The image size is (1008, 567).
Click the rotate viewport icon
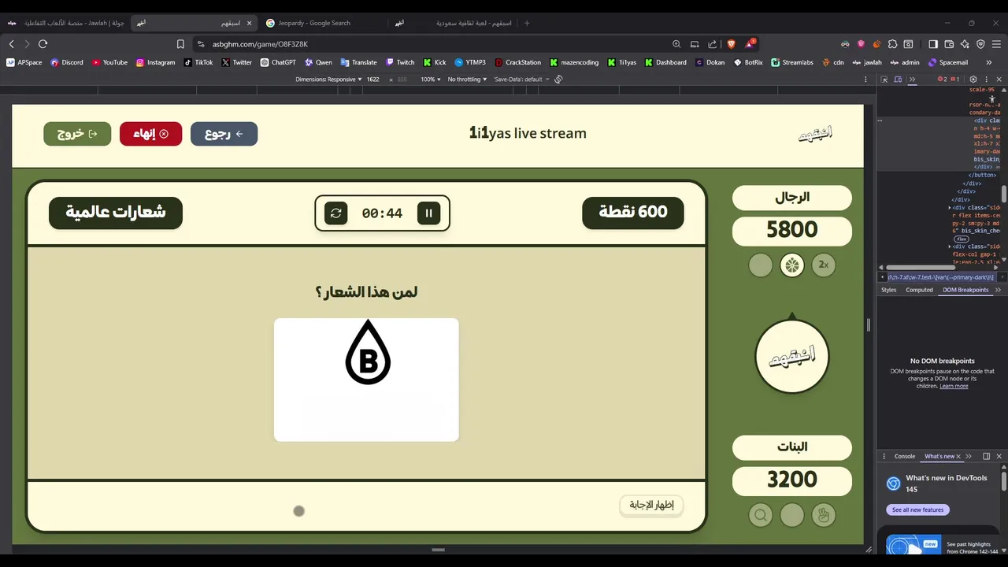pyautogui.click(x=558, y=80)
